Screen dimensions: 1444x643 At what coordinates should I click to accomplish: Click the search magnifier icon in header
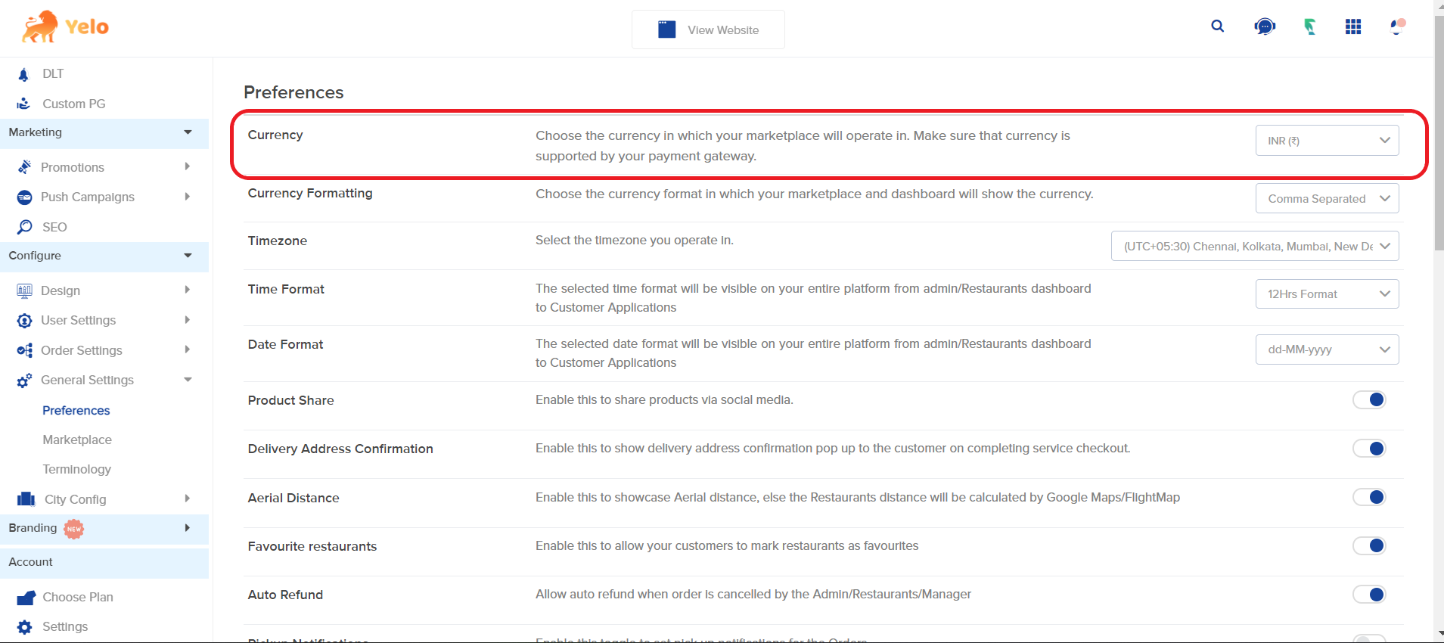point(1217,26)
